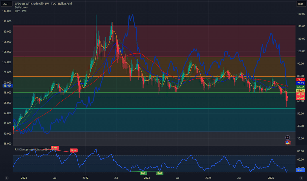The height and width of the screenshot is (181, 307).
Task: Click the 68.32 green price label
Action: (x=300, y=87)
